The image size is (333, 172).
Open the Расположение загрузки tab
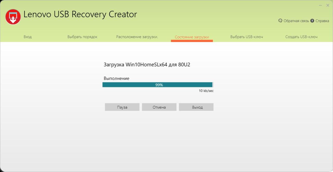[137, 37]
